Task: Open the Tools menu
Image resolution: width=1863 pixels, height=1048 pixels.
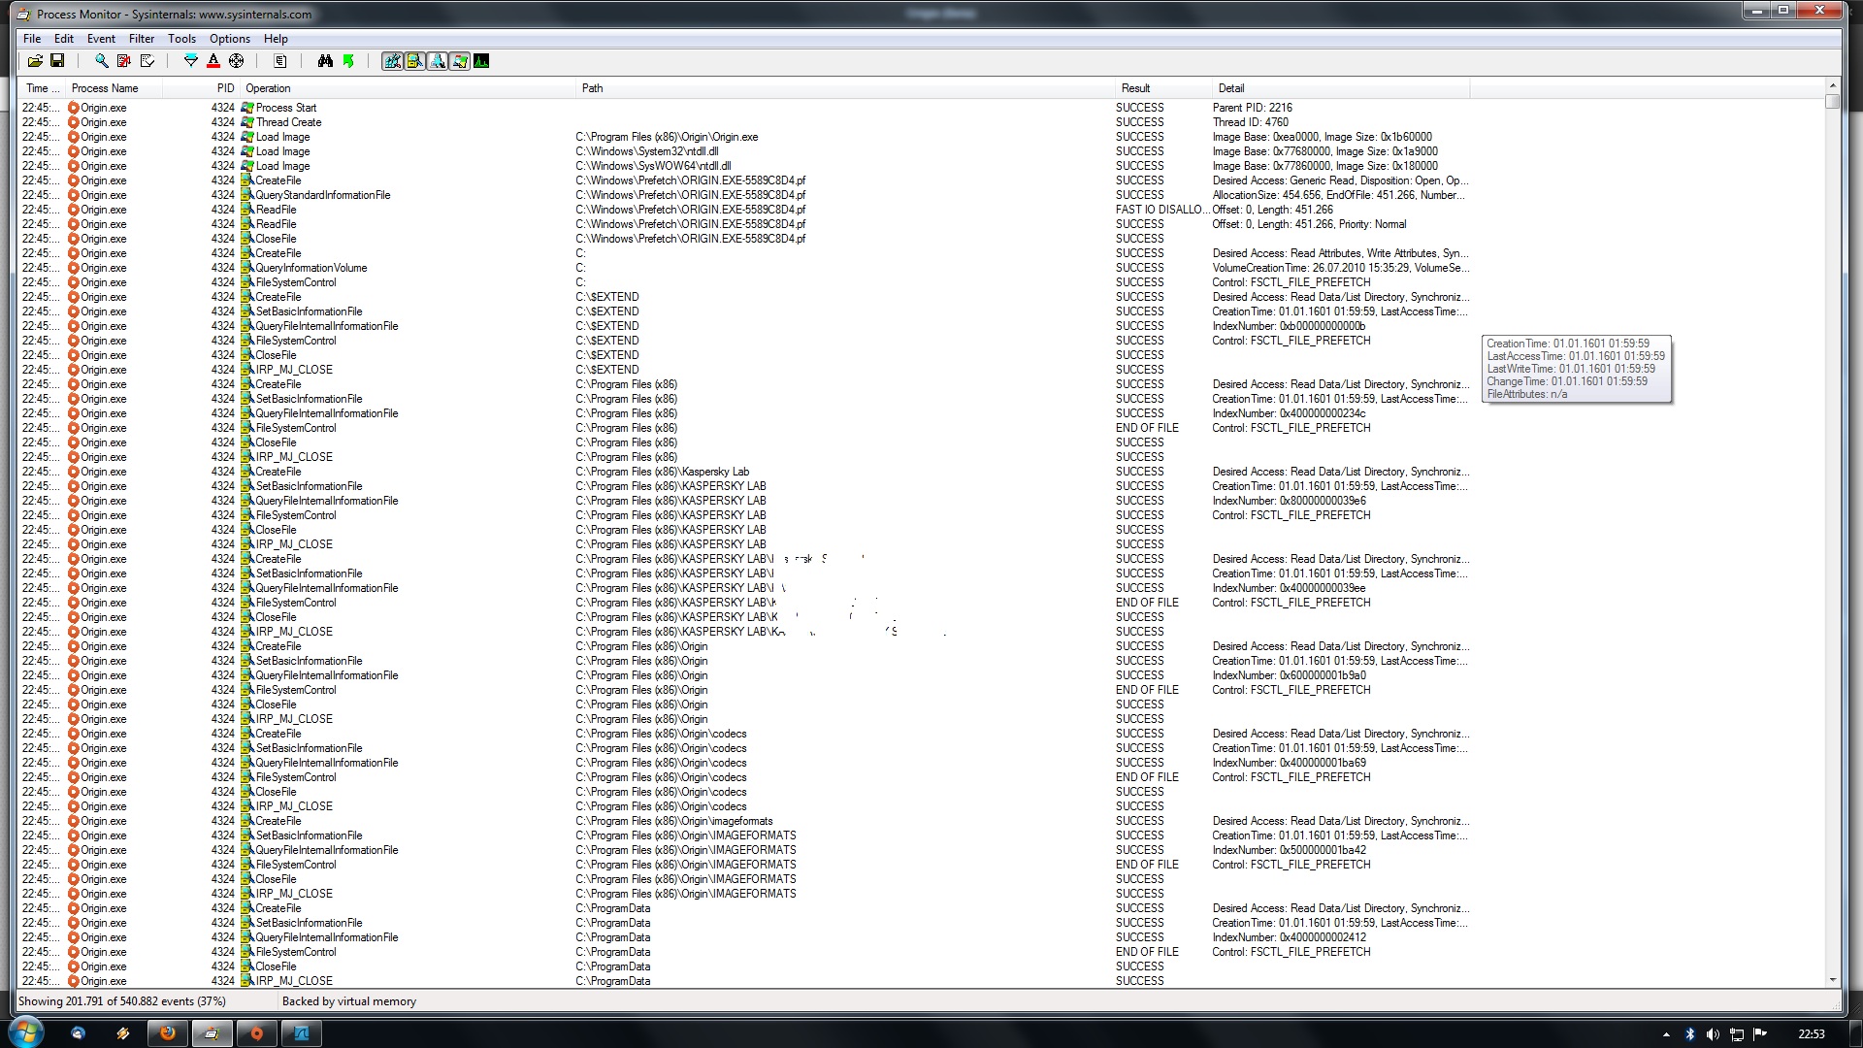Action: point(181,39)
